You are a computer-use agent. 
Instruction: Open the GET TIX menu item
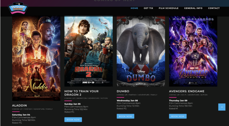tap(148, 8)
